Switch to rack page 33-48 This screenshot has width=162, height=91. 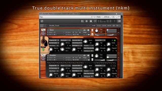[x=104, y=26]
